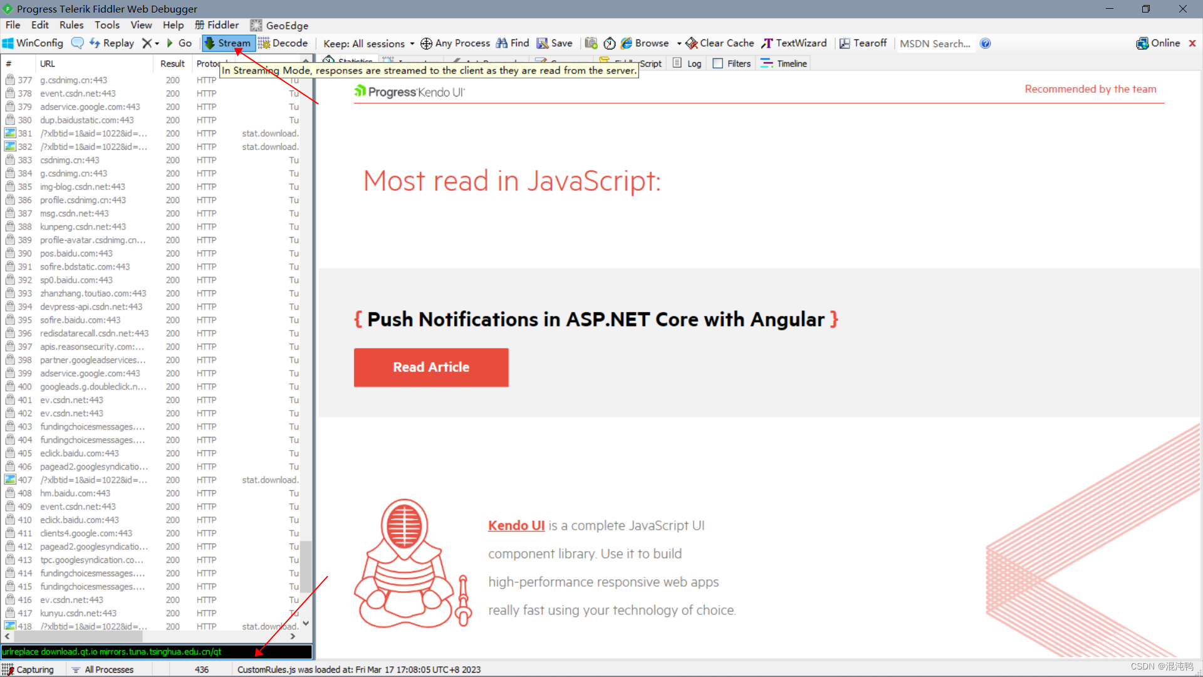The width and height of the screenshot is (1203, 677).
Task: Open the Kendo UI link
Action: [x=516, y=525]
